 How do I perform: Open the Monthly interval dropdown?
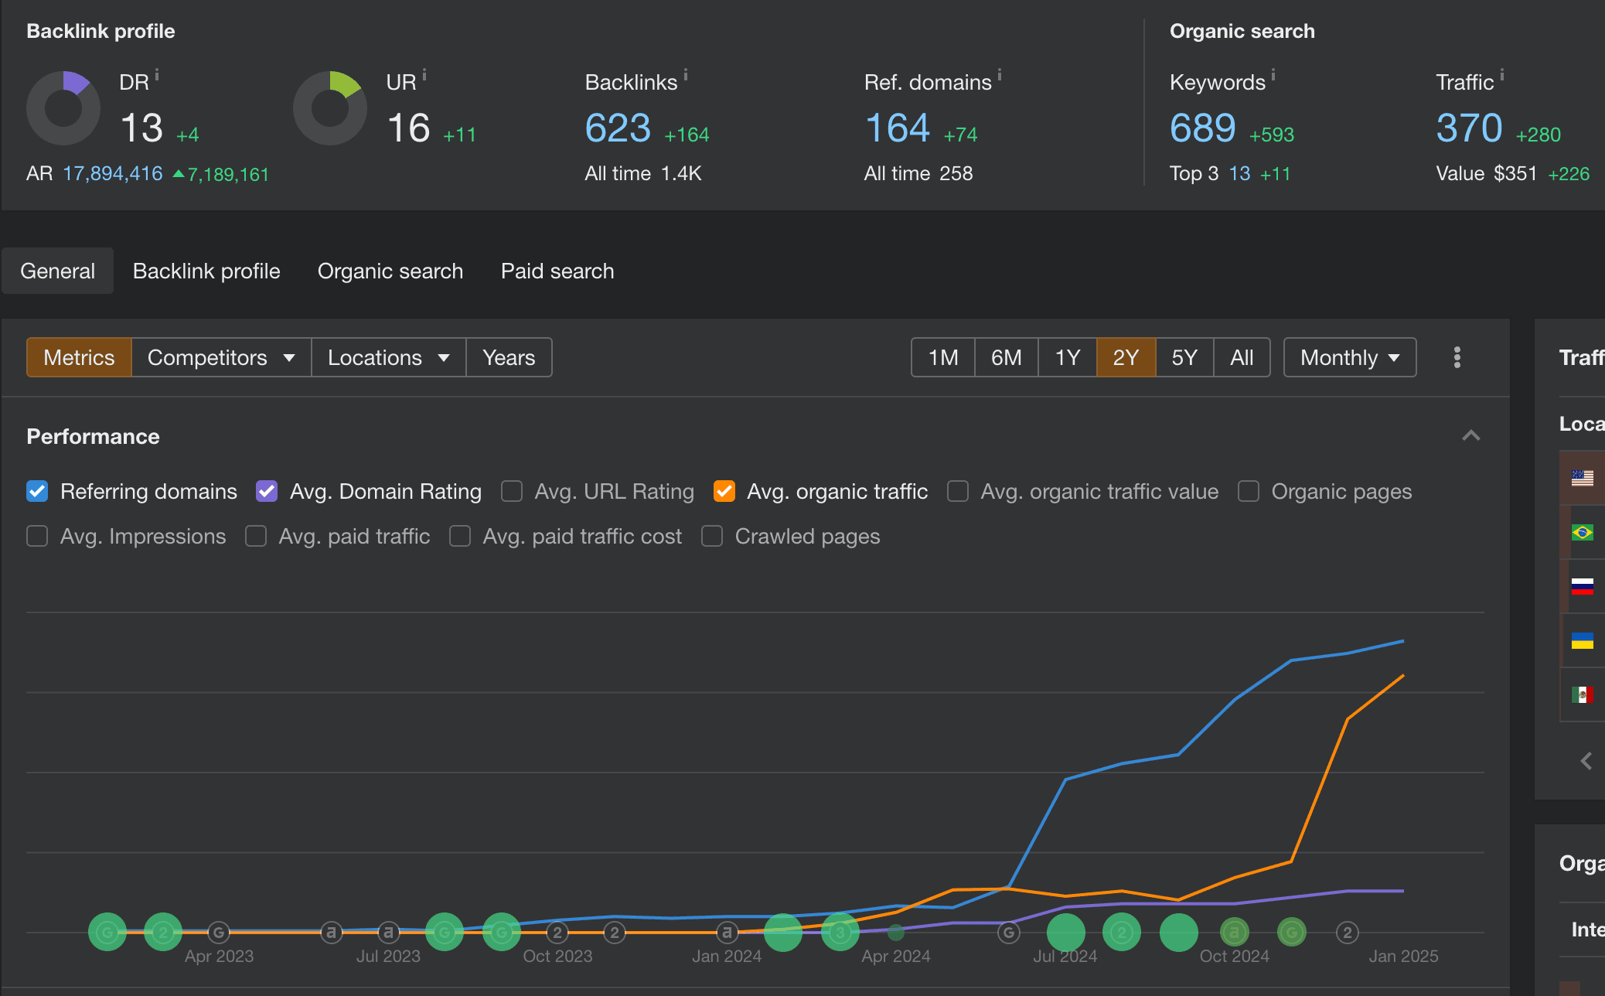(x=1349, y=357)
